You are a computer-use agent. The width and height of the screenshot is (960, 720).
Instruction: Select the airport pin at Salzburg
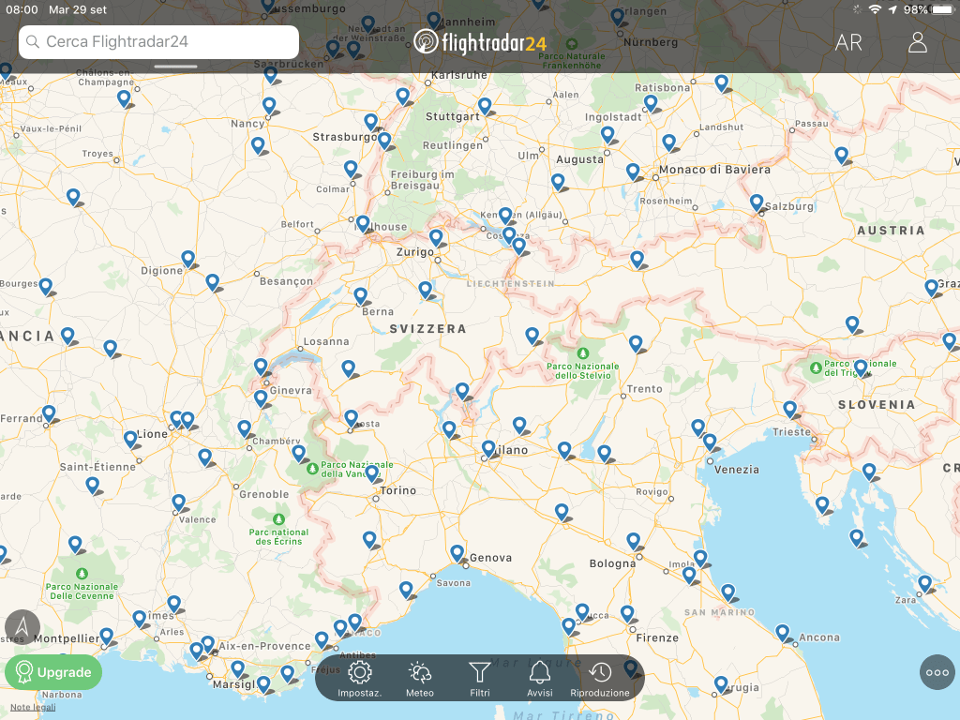[x=757, y=202]
